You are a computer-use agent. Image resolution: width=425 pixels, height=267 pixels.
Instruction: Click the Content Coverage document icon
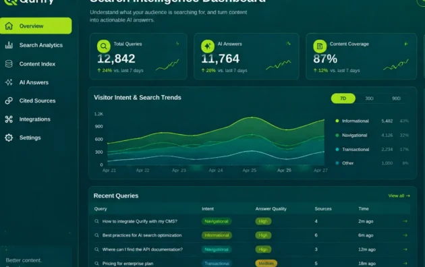click(320, 47)
